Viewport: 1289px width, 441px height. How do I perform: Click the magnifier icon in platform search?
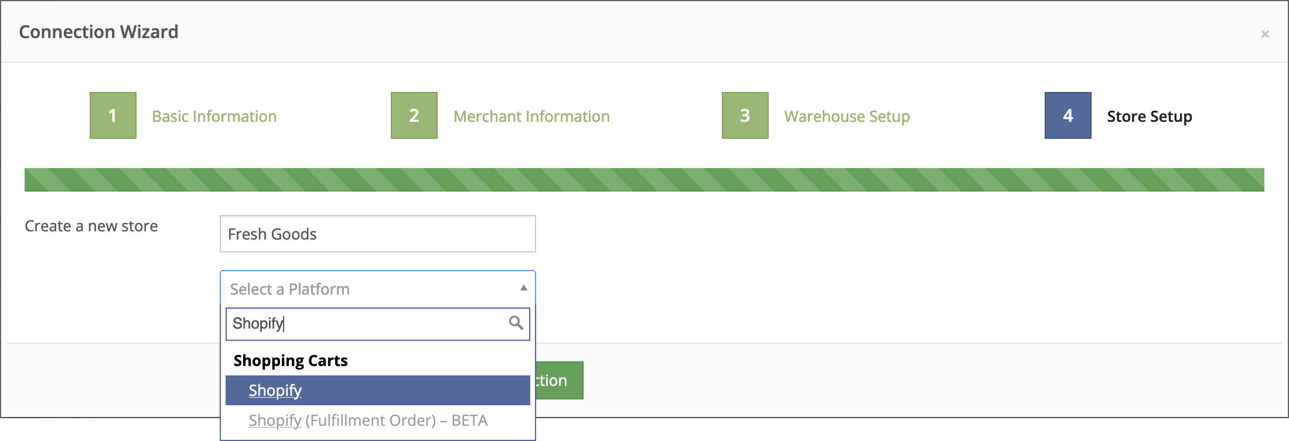point(516,323)
